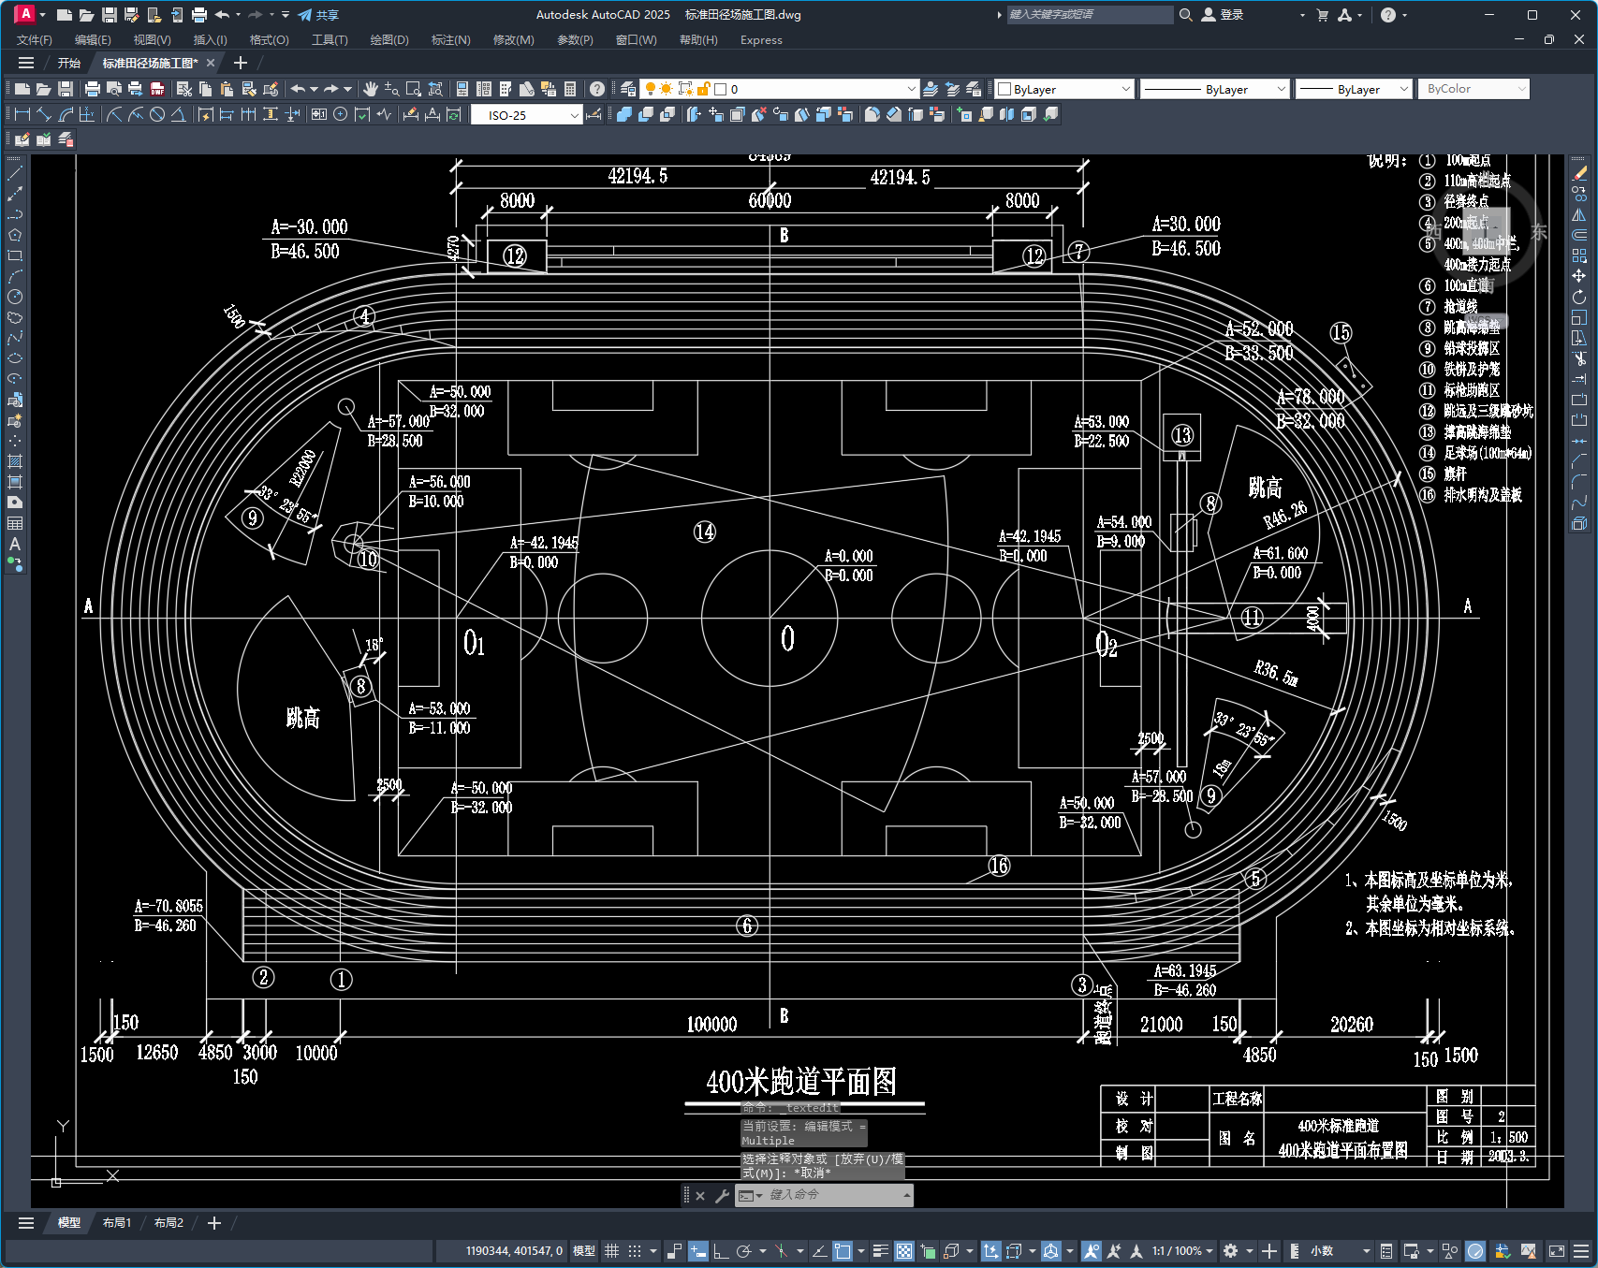Toggle object snap (2D osnap)
The image size is (1598, 1268).
click(843, 1251)
